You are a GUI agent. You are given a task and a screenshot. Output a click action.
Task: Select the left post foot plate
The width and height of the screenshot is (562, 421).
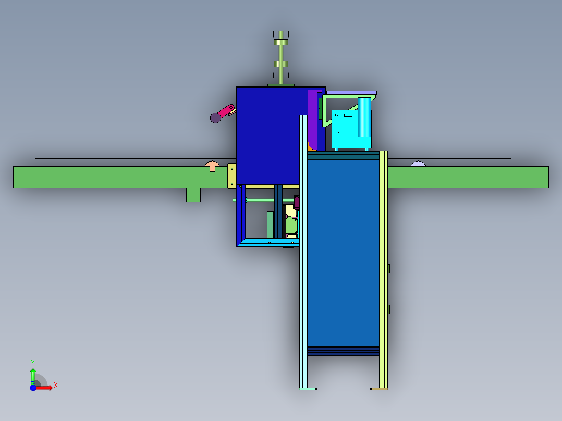[308, 389]
